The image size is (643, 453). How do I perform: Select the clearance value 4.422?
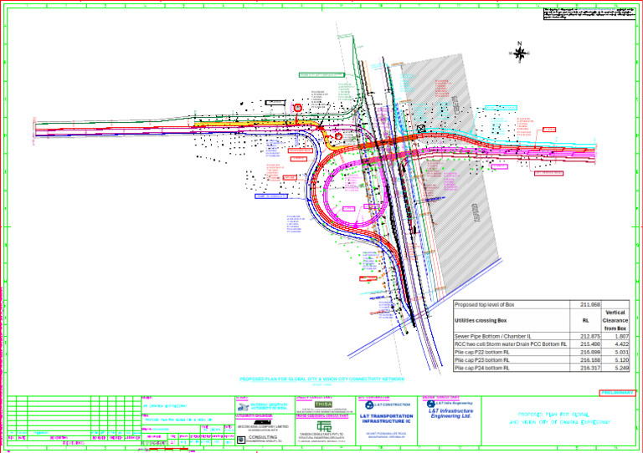622,344
